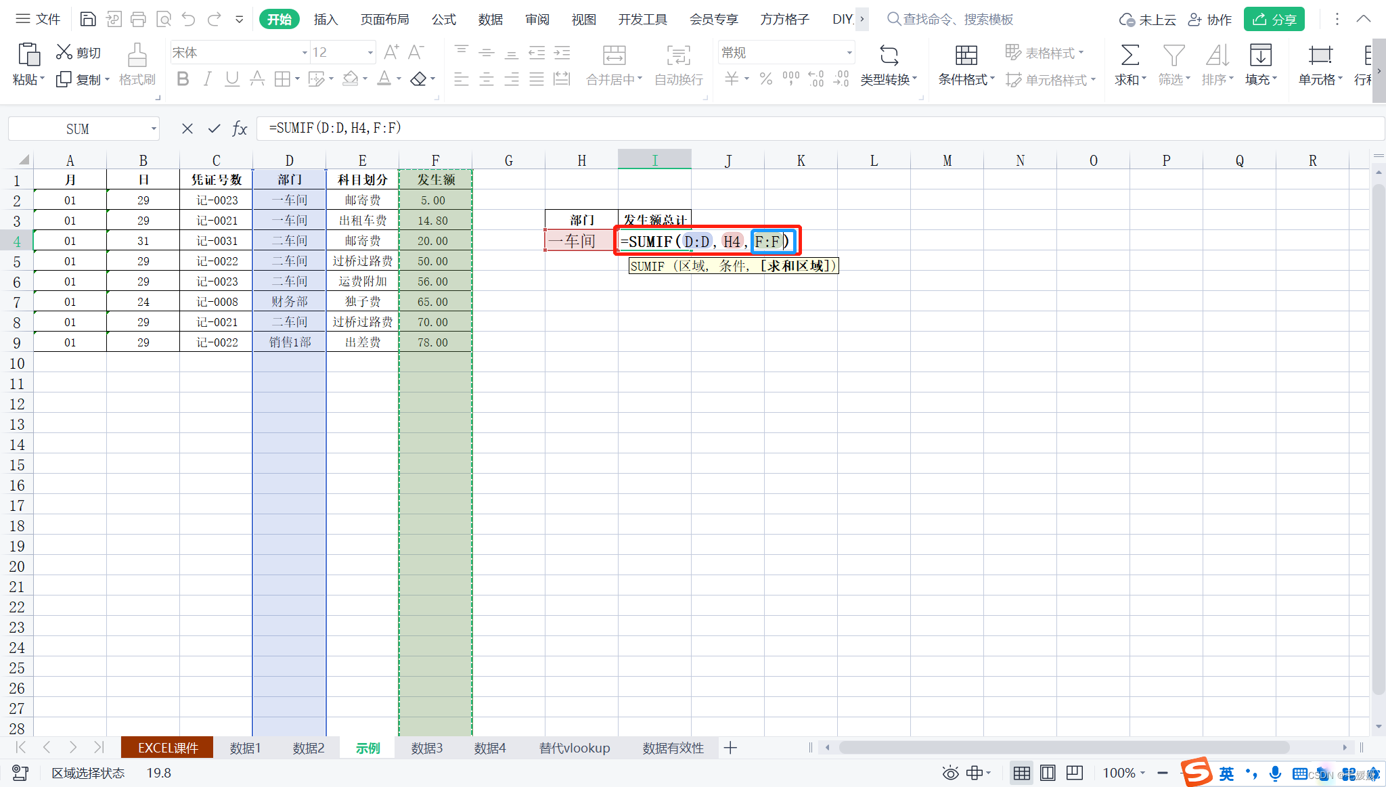Click the 格式刷 format painter
Viewport: 1386px width, 787px height.
coord(137,65)
